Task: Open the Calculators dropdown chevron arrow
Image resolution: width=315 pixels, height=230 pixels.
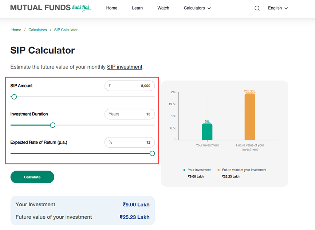Action: coord(209,8)
